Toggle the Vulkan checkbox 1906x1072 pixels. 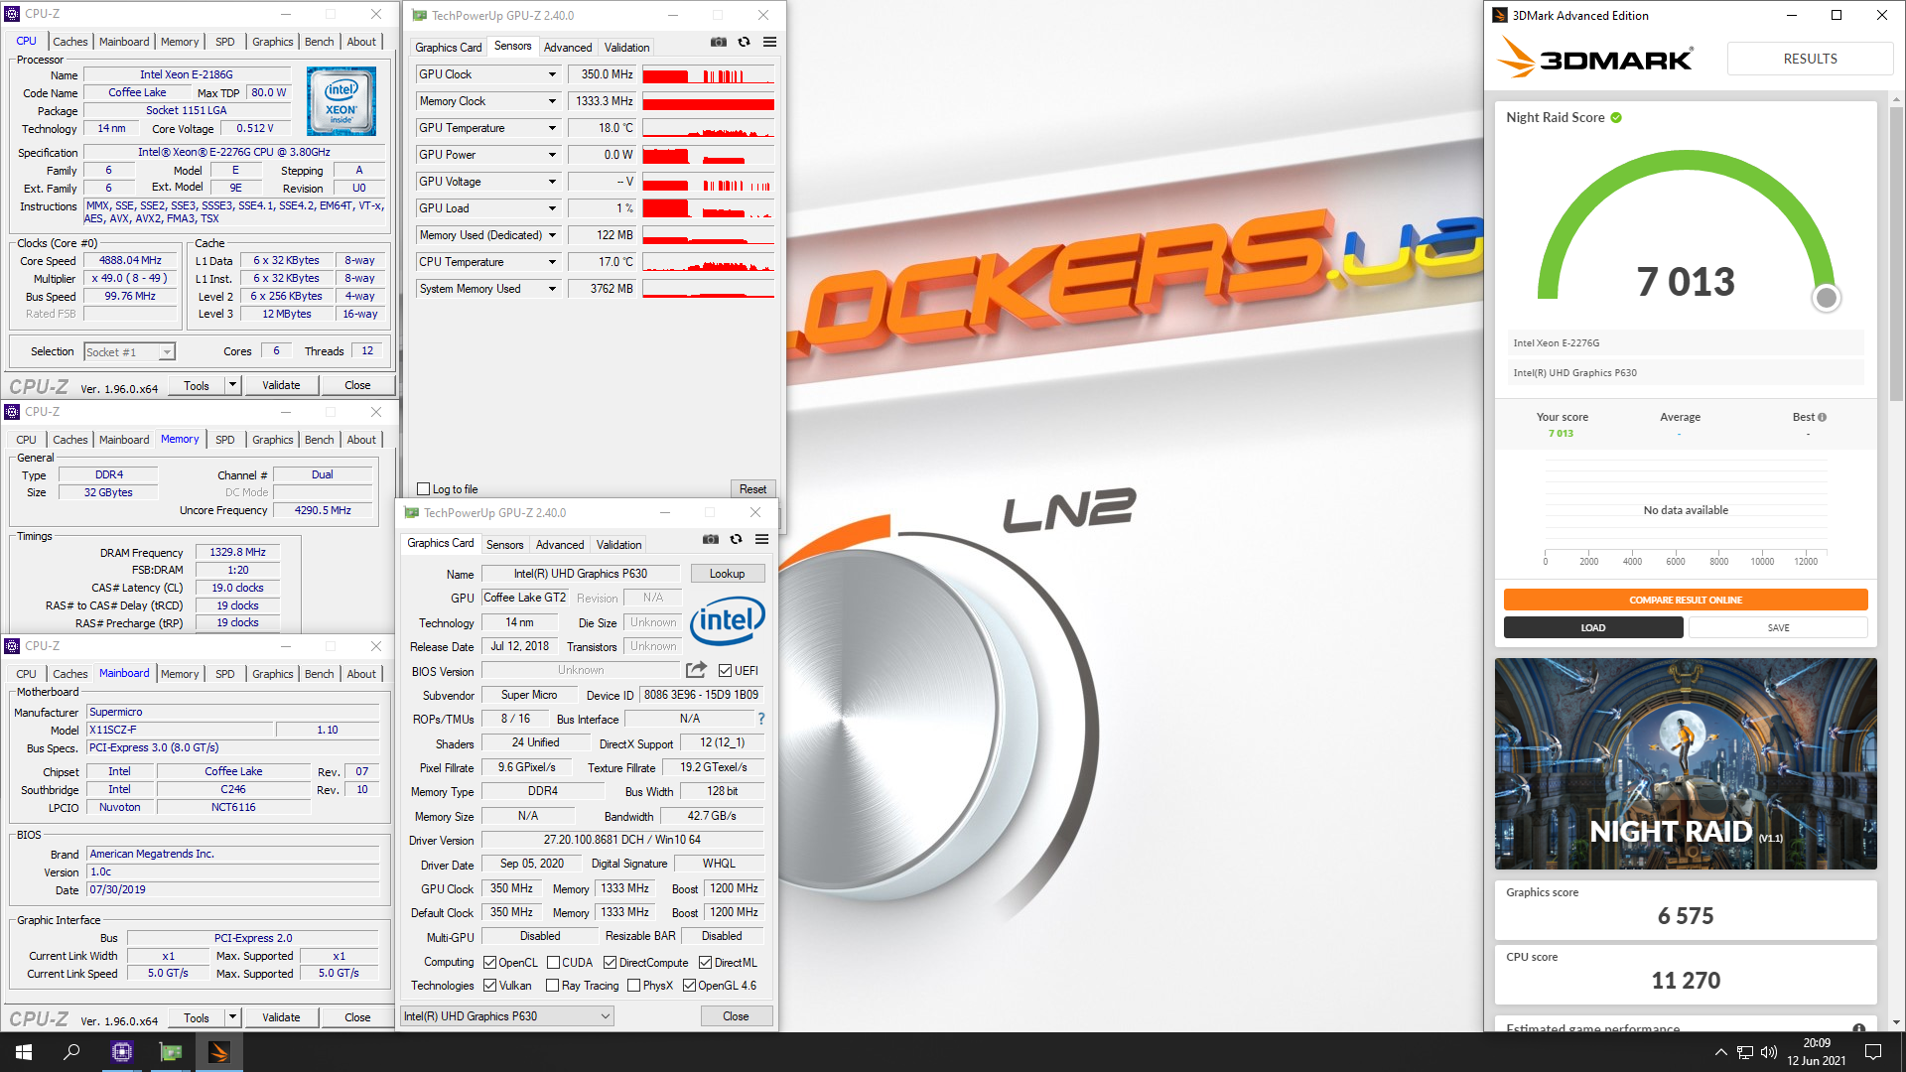click(x=489, y=986)
